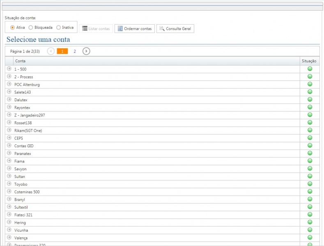The image size is (324, 246).
Task: Choose the Bloqueada account status option
Action: click(31, 27)
